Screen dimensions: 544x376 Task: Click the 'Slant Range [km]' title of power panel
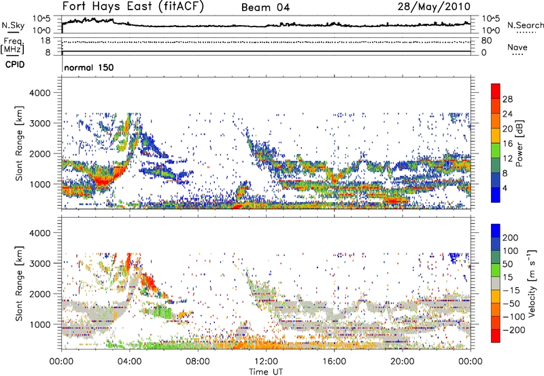click(19, 143)
